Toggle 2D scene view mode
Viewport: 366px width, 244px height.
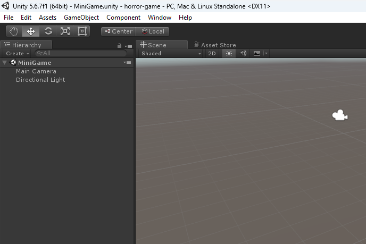pos(212,53)
